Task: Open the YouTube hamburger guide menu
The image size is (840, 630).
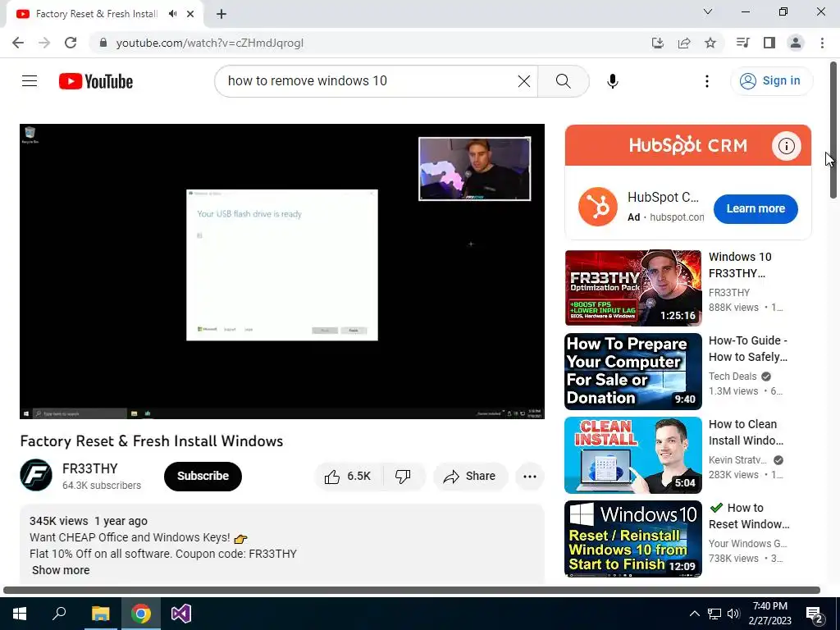Action: point(30,81)
